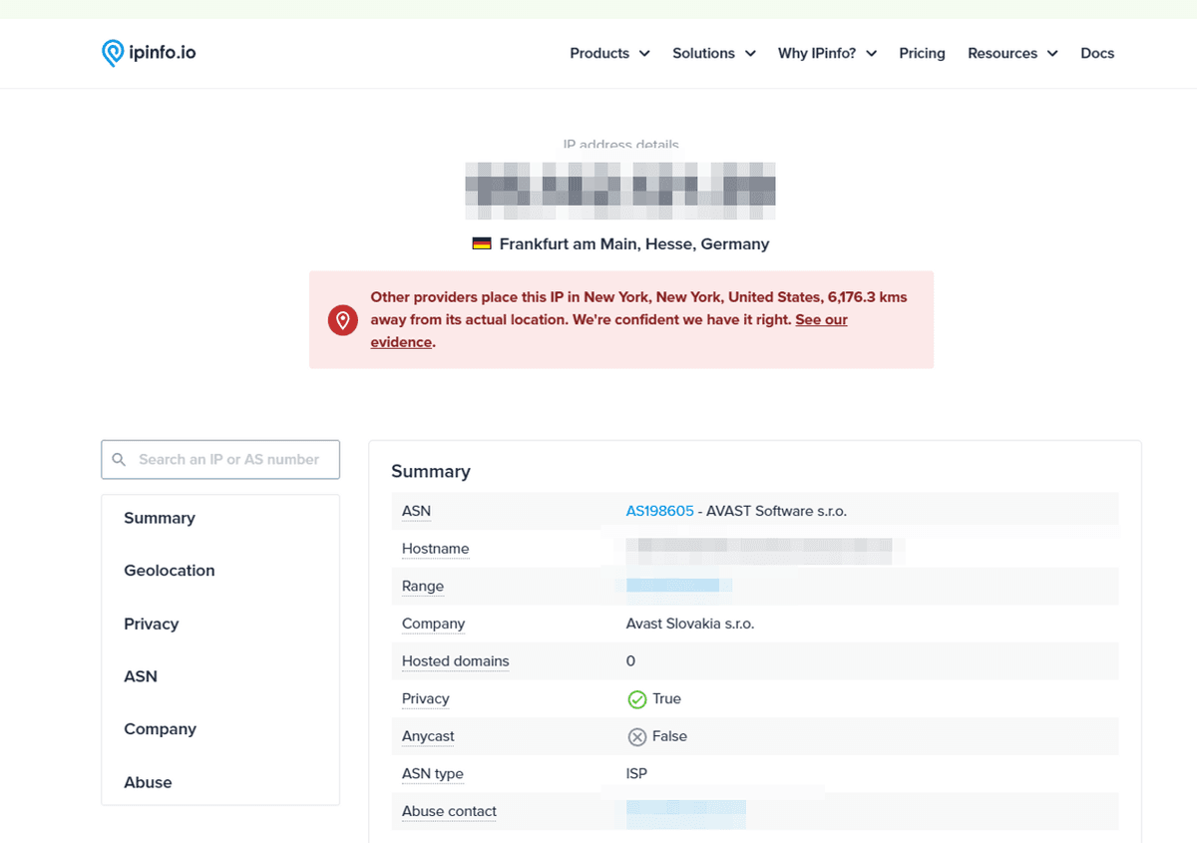This screenshot has width=1197, height=843.
Task: Jump to Privacy in sidebar
Action: point(152,624)
